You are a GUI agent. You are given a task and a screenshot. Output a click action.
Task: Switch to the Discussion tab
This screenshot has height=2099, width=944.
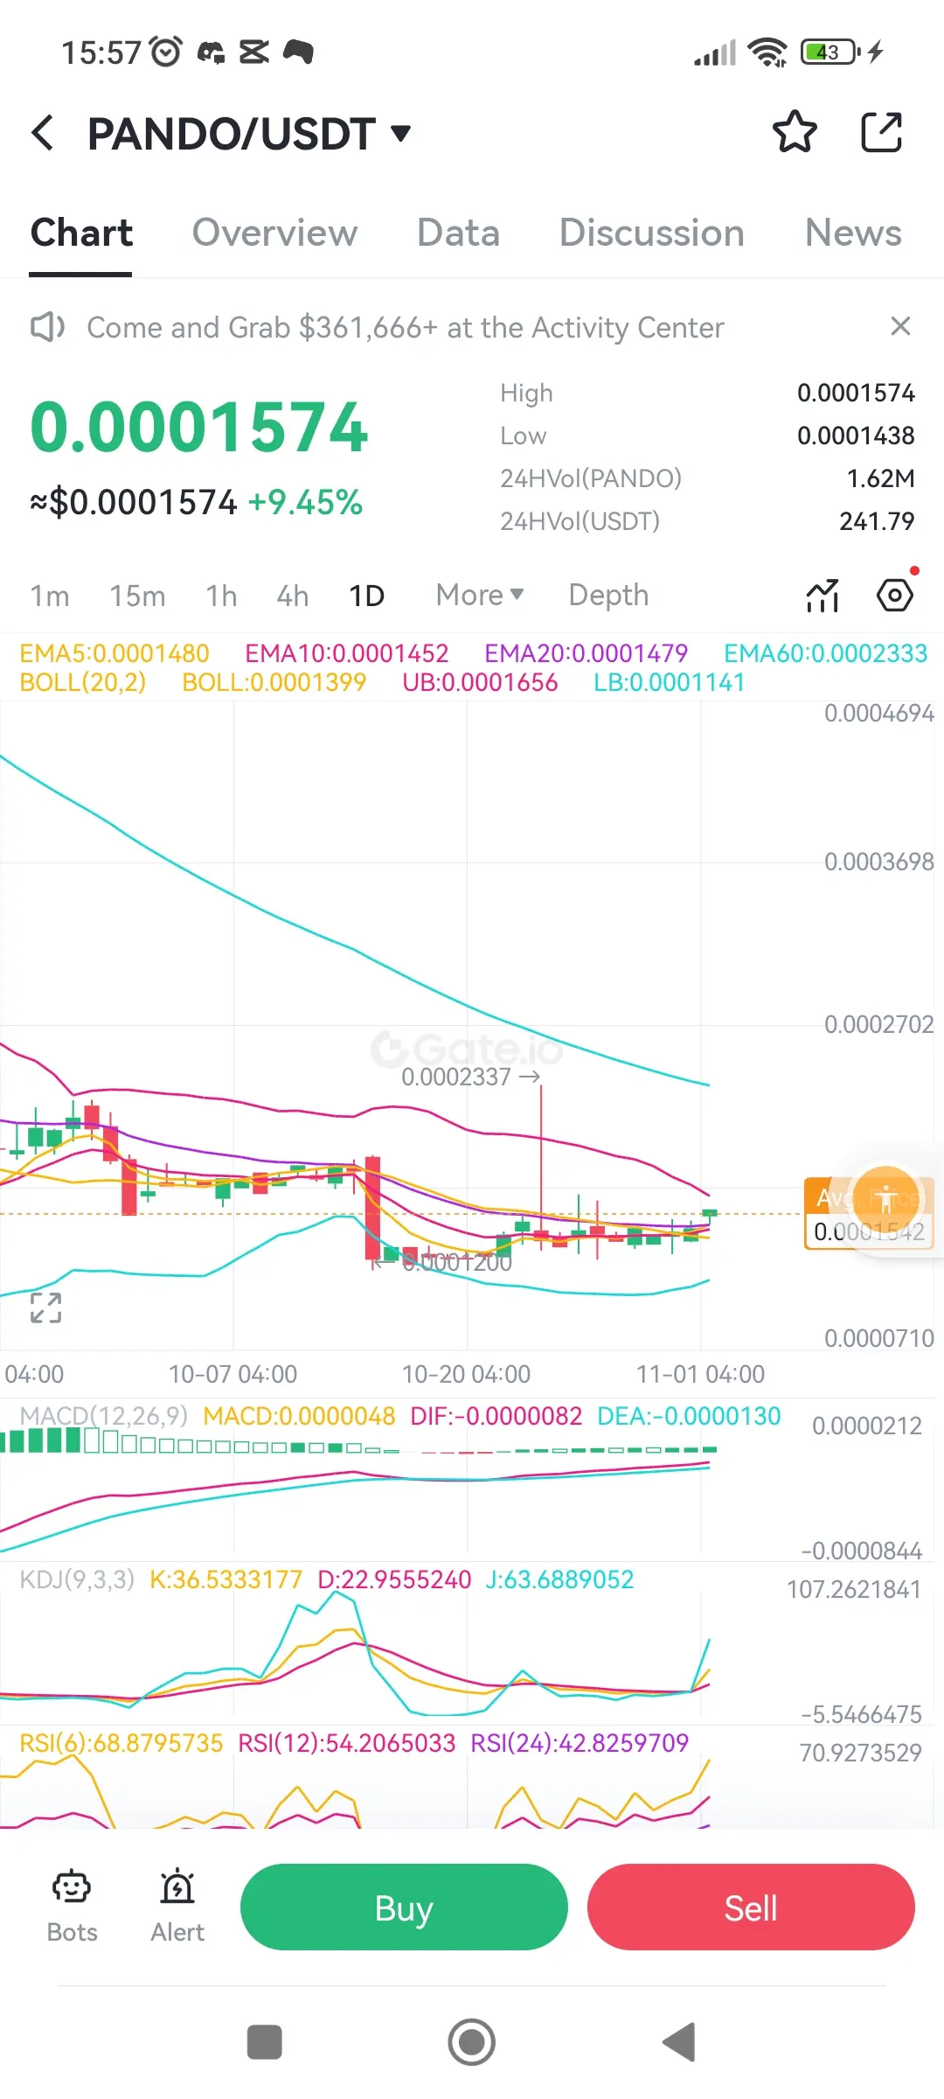pyautogui.click(x=652, y=233)
